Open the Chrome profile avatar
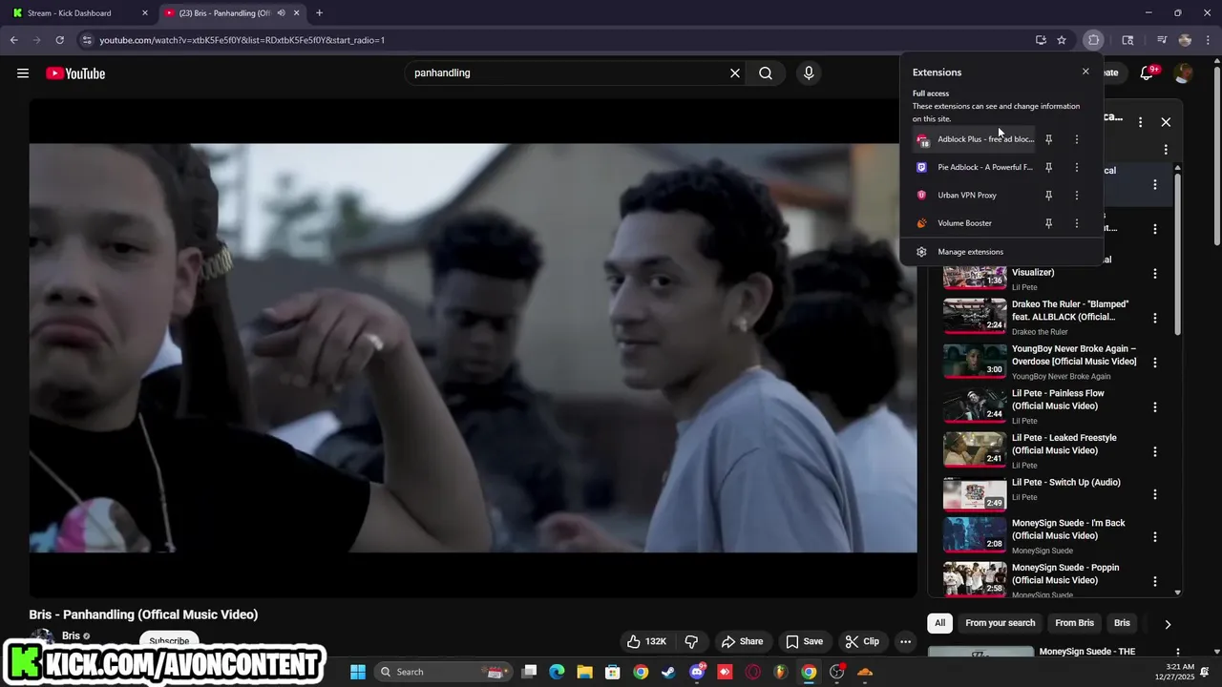The height and width of the screenshot is (687, 1222). (x=1185, y=40)
